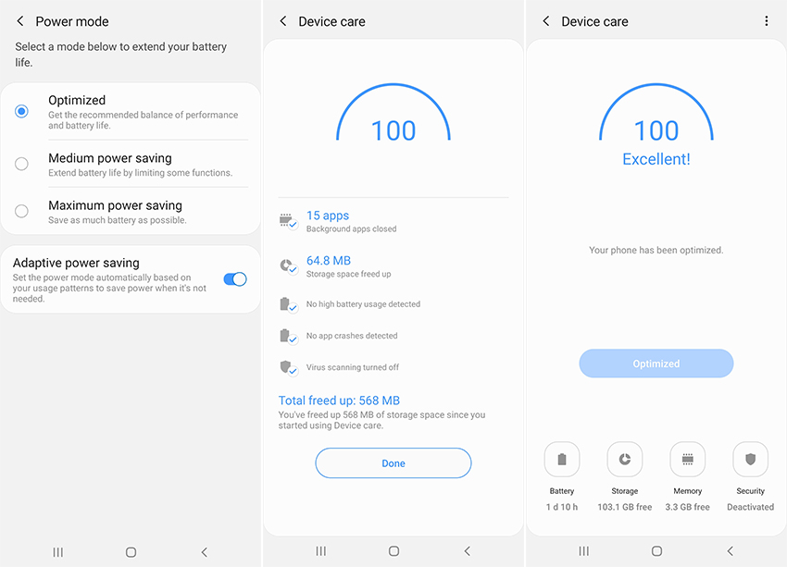Open the Memory icon showing 3.3 GB free
The height and width of the screenshot is (567, 787).
click(687, 460)
